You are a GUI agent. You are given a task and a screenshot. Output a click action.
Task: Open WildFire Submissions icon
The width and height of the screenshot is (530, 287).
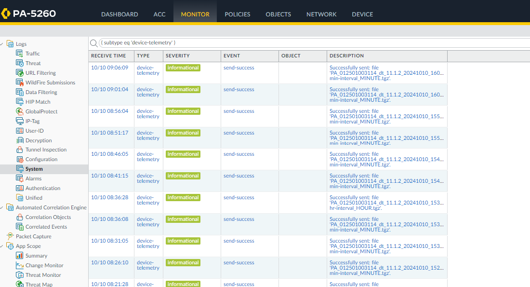(20, 82)
